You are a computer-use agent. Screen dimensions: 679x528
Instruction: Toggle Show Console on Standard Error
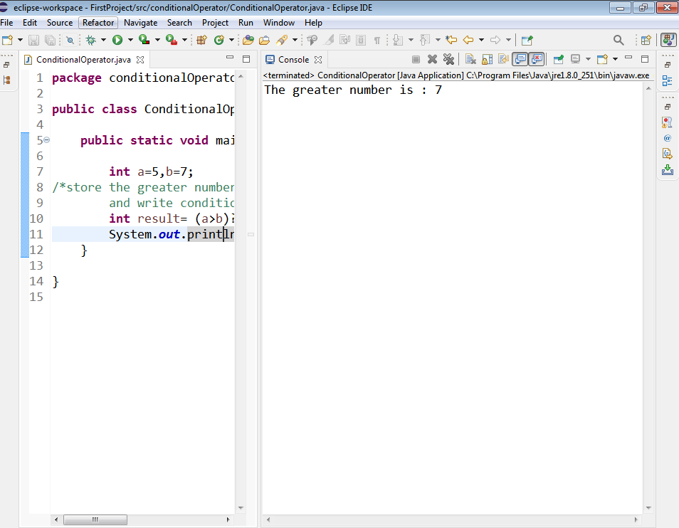[537, 59]
